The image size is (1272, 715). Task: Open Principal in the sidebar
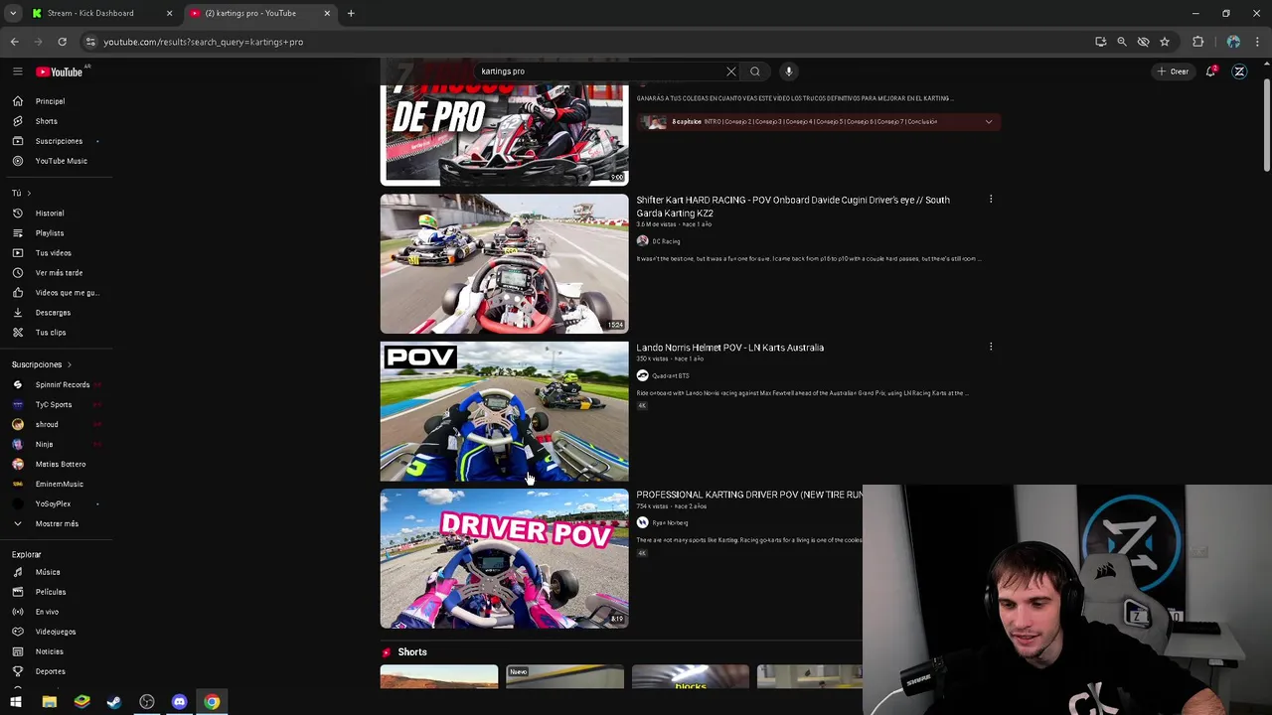(50, 101)
